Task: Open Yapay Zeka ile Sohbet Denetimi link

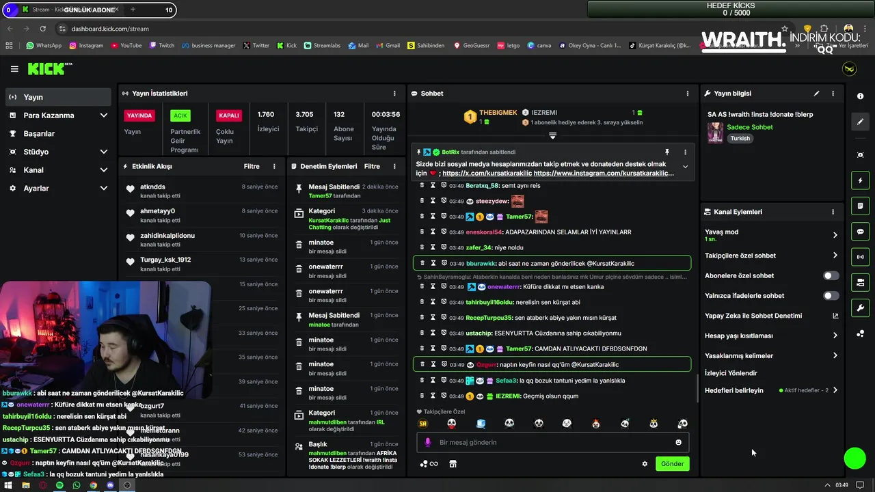Action: point(772,316)
